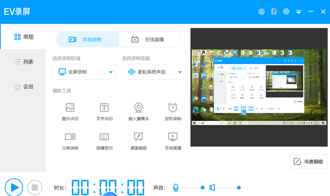This screenshot has height=196, width=330.
Task: Click the screen preview thumbnail
Action: point(259,87)
